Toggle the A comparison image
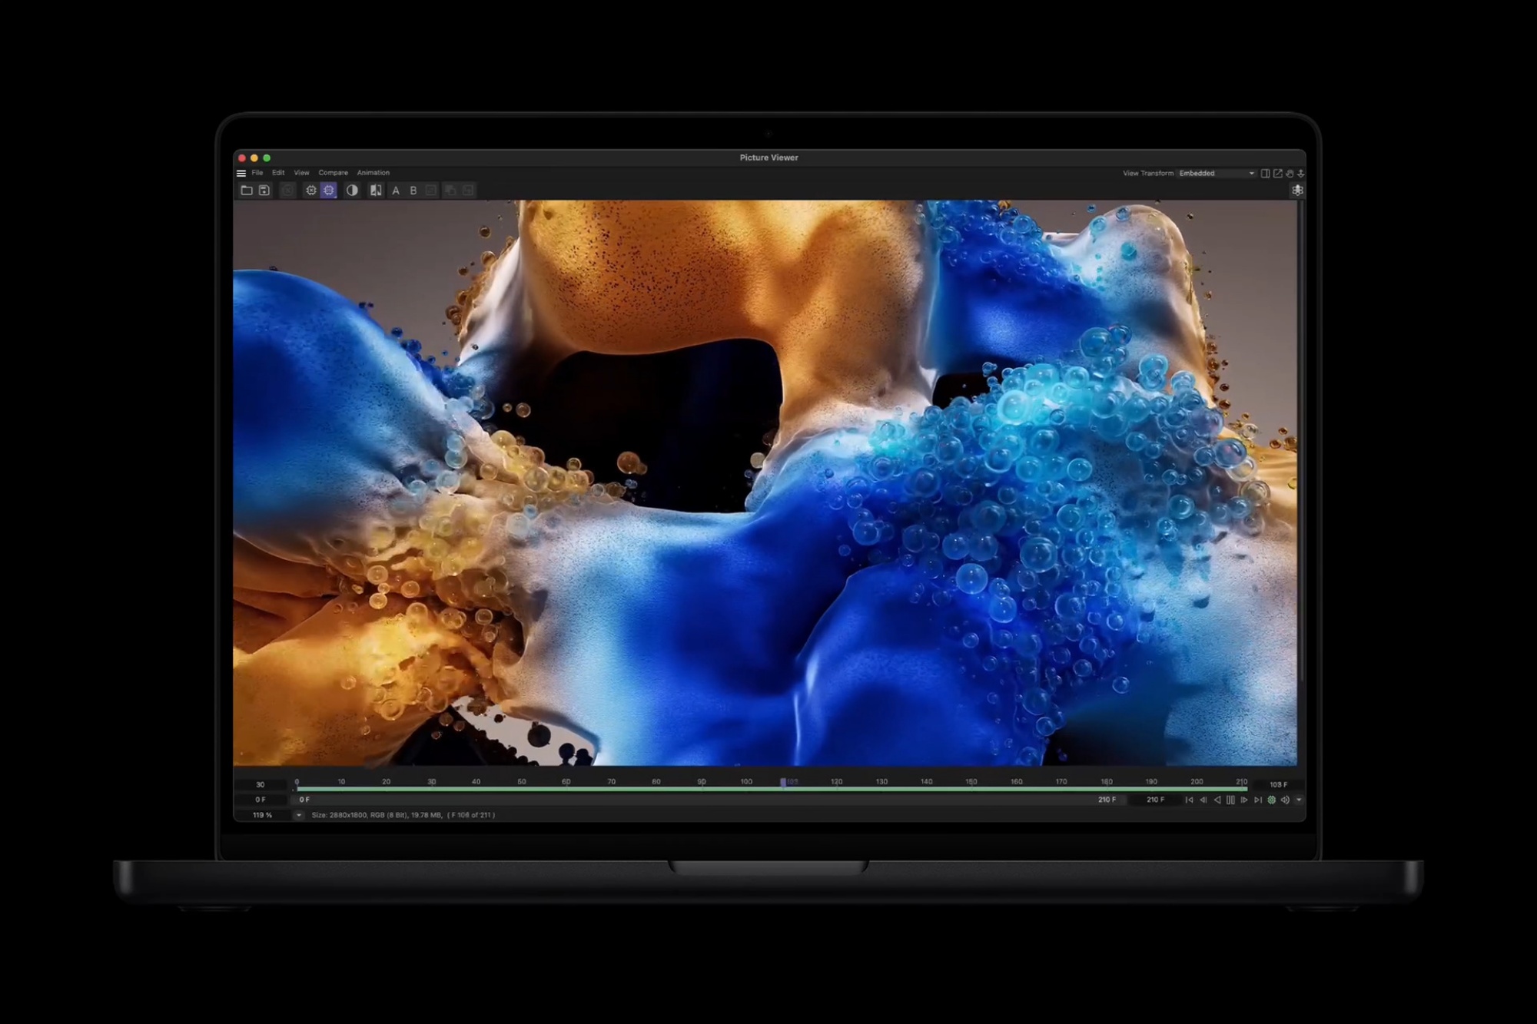Screen dimensions: 1537x1024 coord(396,191)
